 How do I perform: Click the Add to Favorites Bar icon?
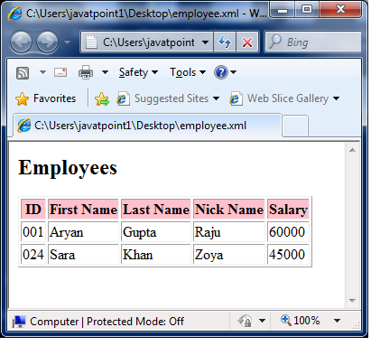pos(102,98)
